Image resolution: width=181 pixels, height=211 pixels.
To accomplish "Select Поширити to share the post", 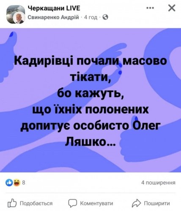I will tap(157, 203).
